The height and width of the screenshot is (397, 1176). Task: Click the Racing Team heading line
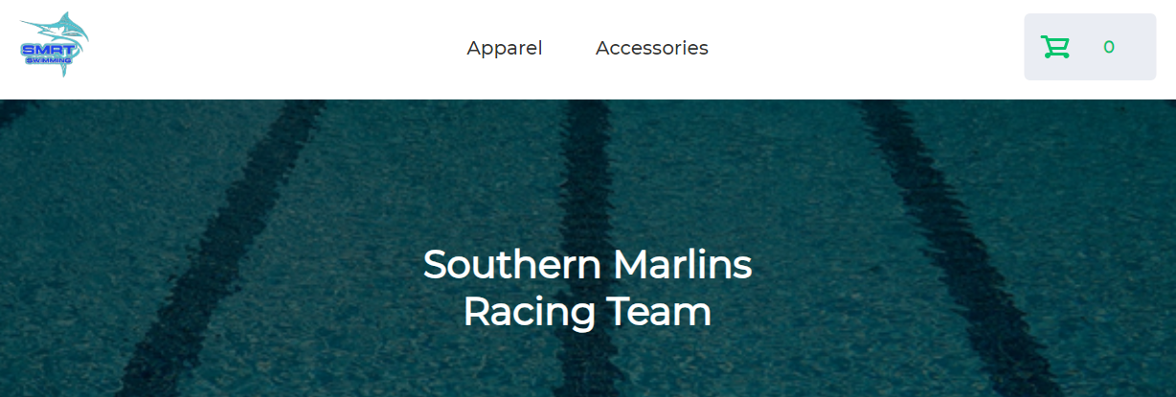pos(587,313)
